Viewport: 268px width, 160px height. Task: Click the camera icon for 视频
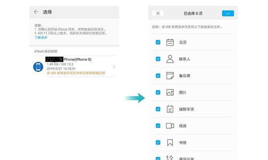pyautogui.click(x=170, y=126)
